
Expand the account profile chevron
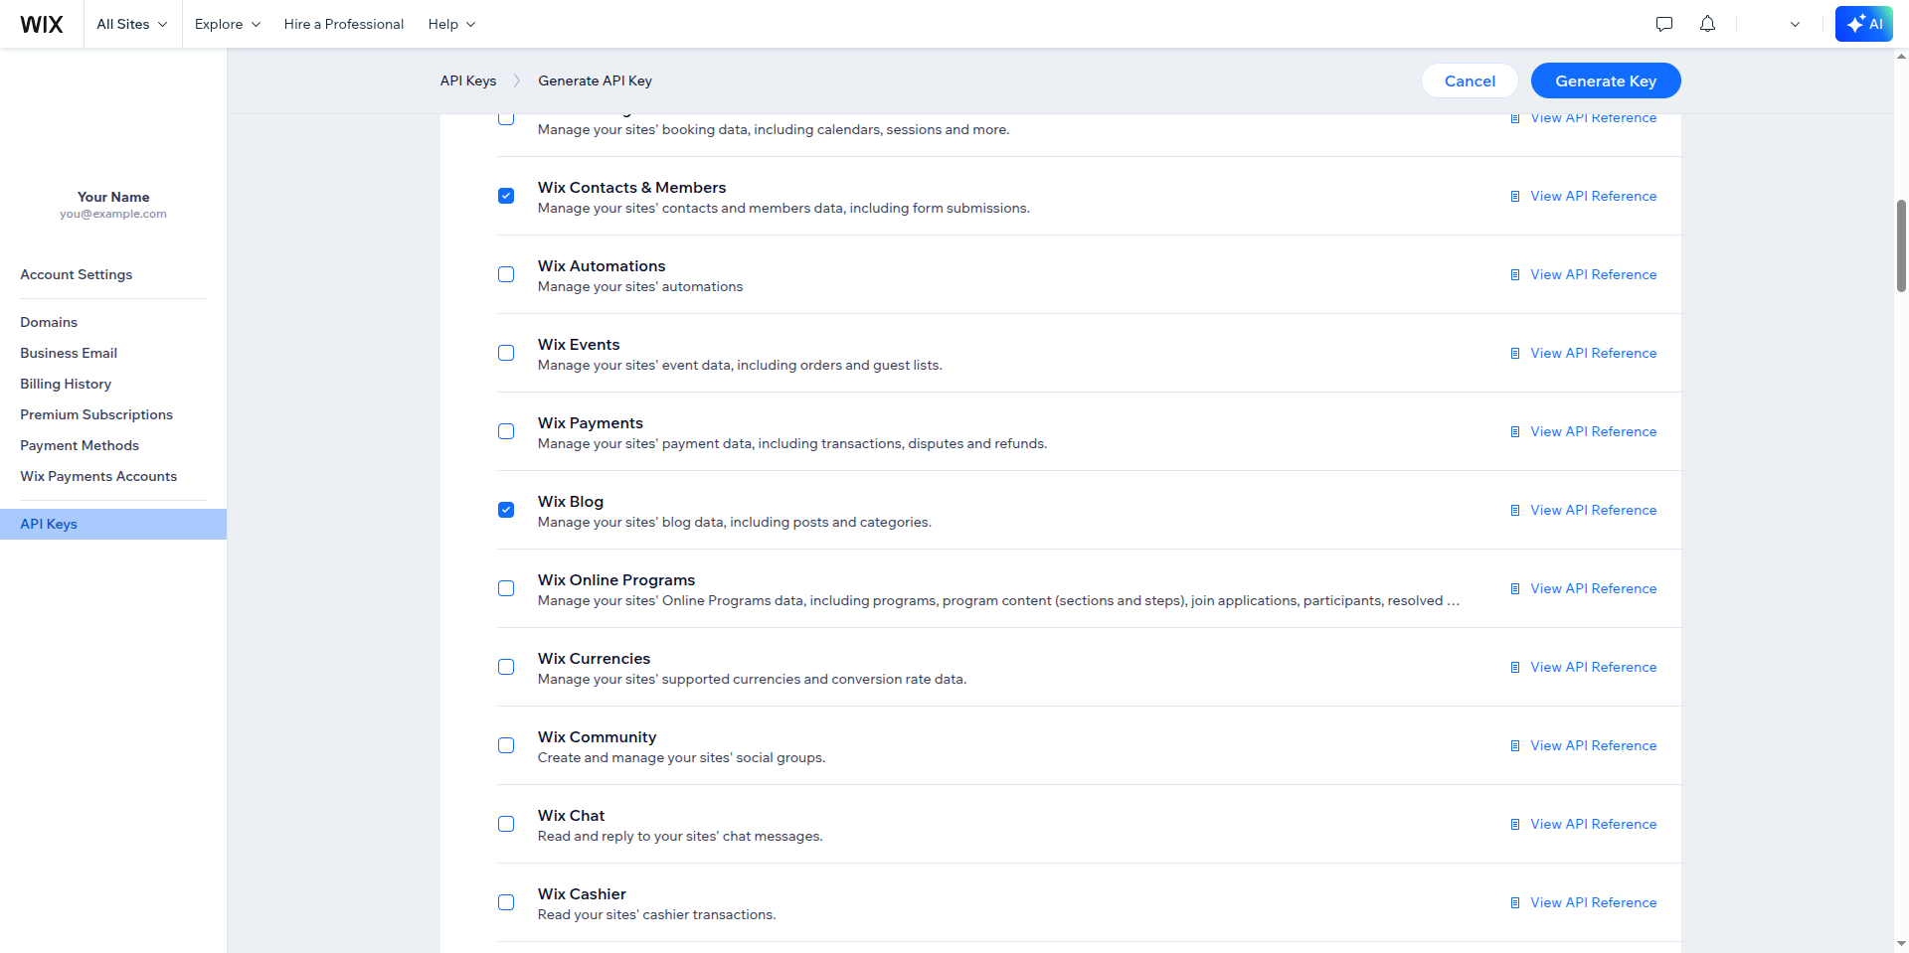pos(1795,24)
